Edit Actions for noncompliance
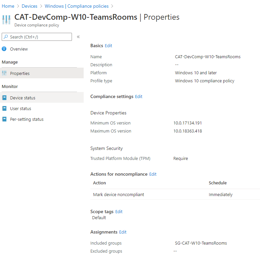Viewport: 260px width, 264px height. [153, 174]
